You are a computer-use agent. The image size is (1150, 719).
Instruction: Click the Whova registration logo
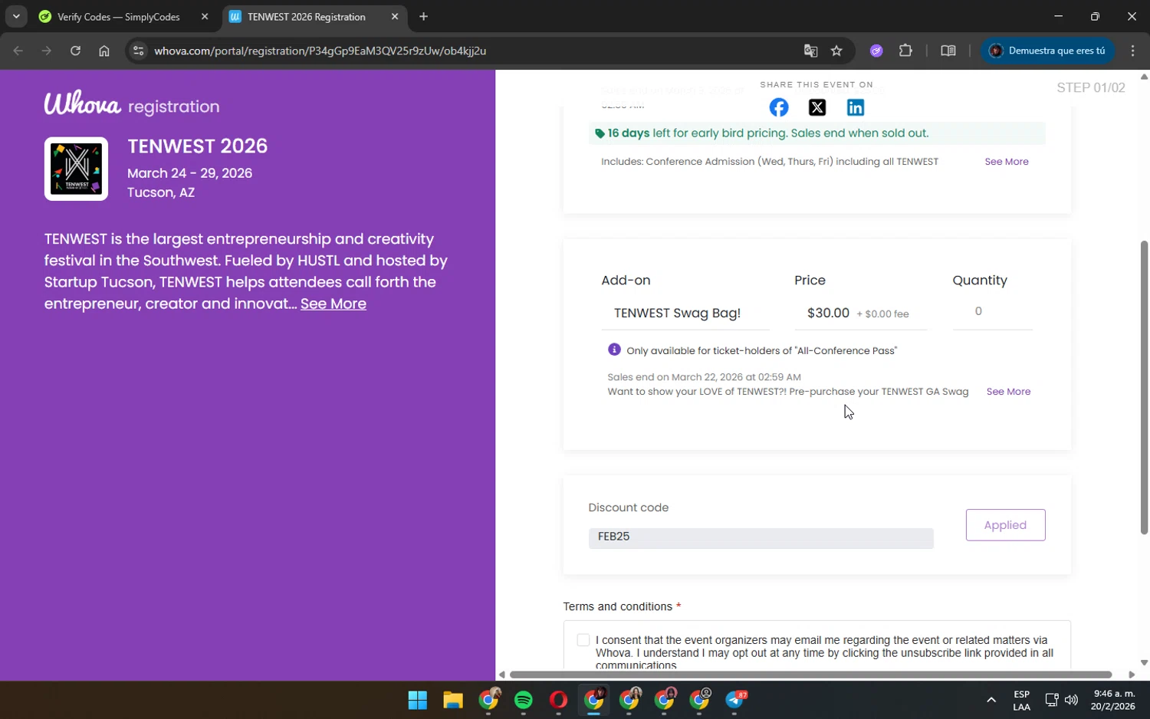coord(132,103)
